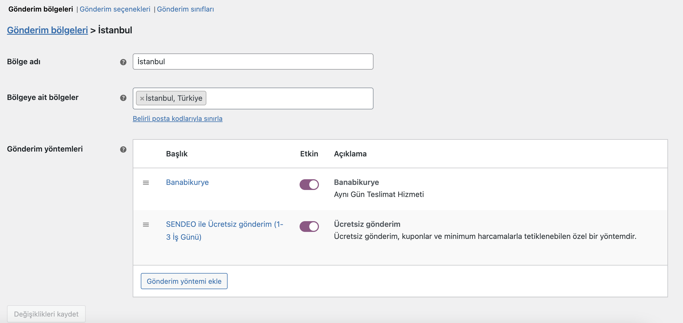Click the help icon beside Gönderim yöntemleri
The height and width of the screenshot is (323, 683).
click(123, 149)
